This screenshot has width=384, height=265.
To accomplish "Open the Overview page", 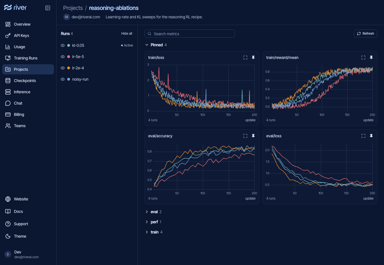I will [28, 24].
